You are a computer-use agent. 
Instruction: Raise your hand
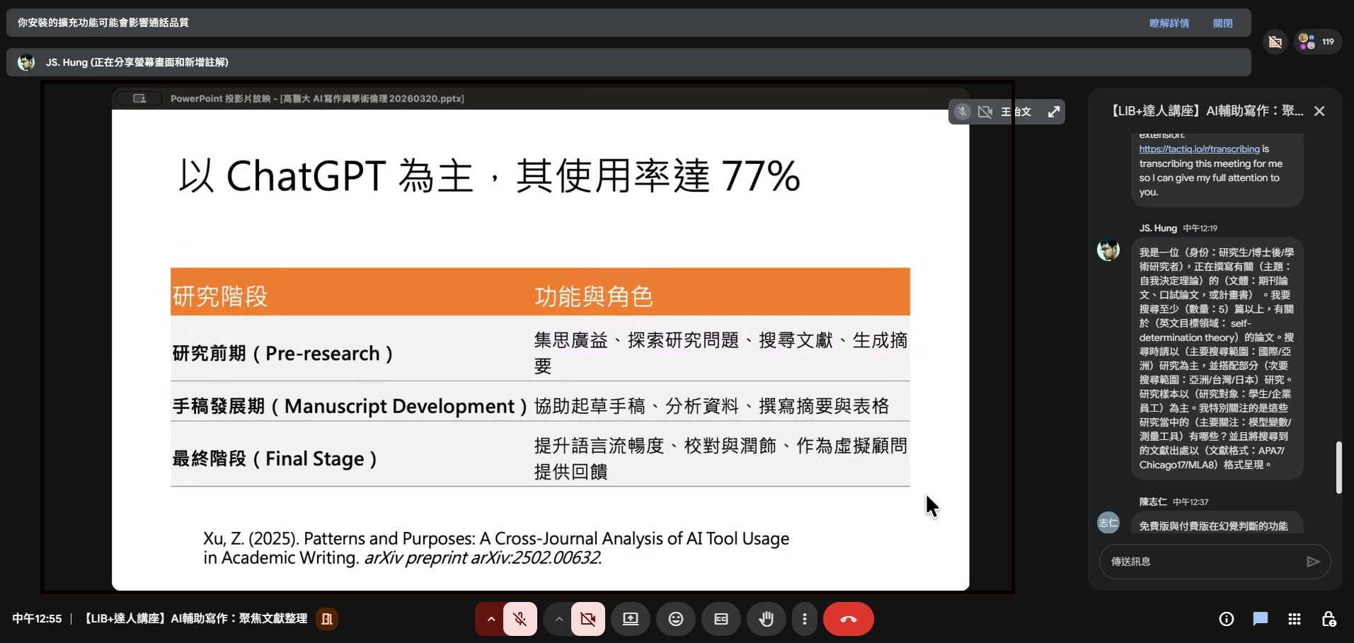766,619
